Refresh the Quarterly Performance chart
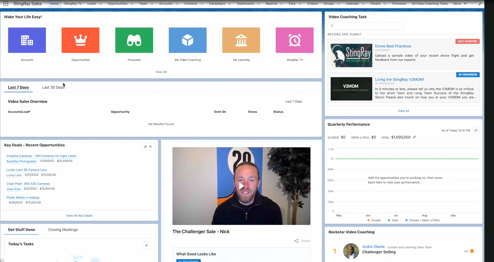The width and height of the screenshot is (494, 262). [x=476, y=131]
